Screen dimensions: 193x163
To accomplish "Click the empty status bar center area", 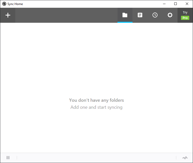I will 96,158.
